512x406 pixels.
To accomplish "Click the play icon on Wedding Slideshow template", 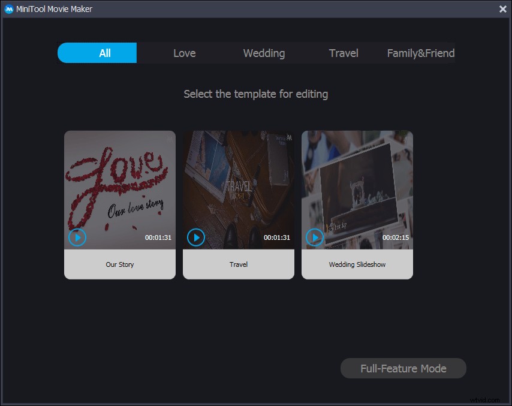I will click(x=314, y=237).
